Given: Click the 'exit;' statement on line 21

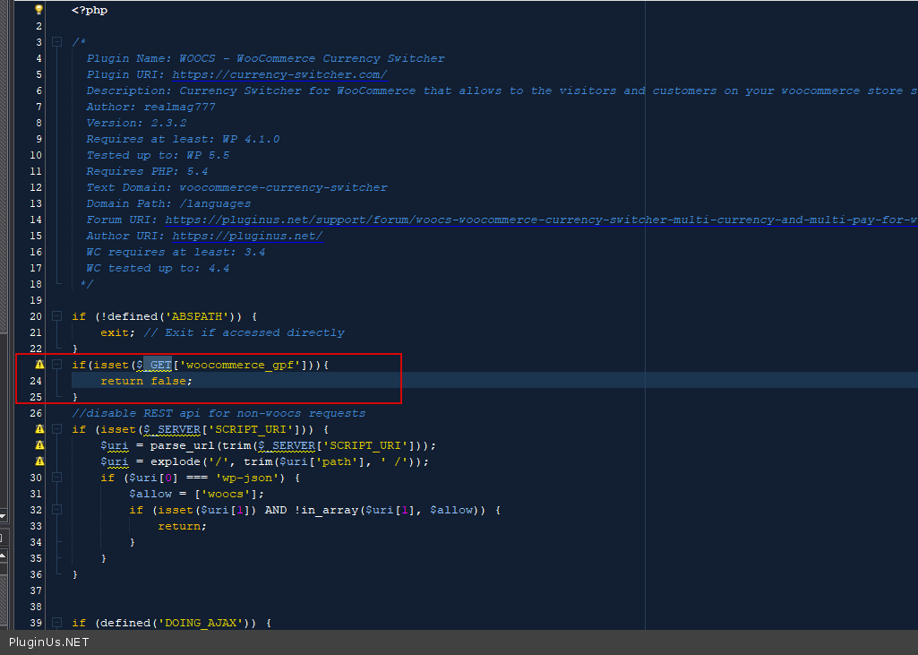Looking at the screenshot, I should coord(117,332).
